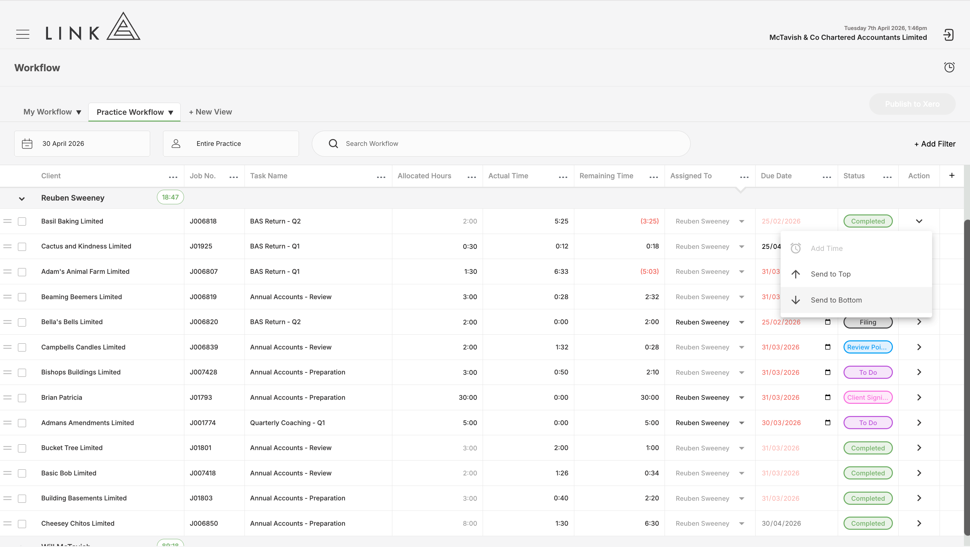Image resolution: width=970 pixels, height=547 pixels.
Task: Click drag handle for Cheesey Chitos Limited row
Action: 7,523
